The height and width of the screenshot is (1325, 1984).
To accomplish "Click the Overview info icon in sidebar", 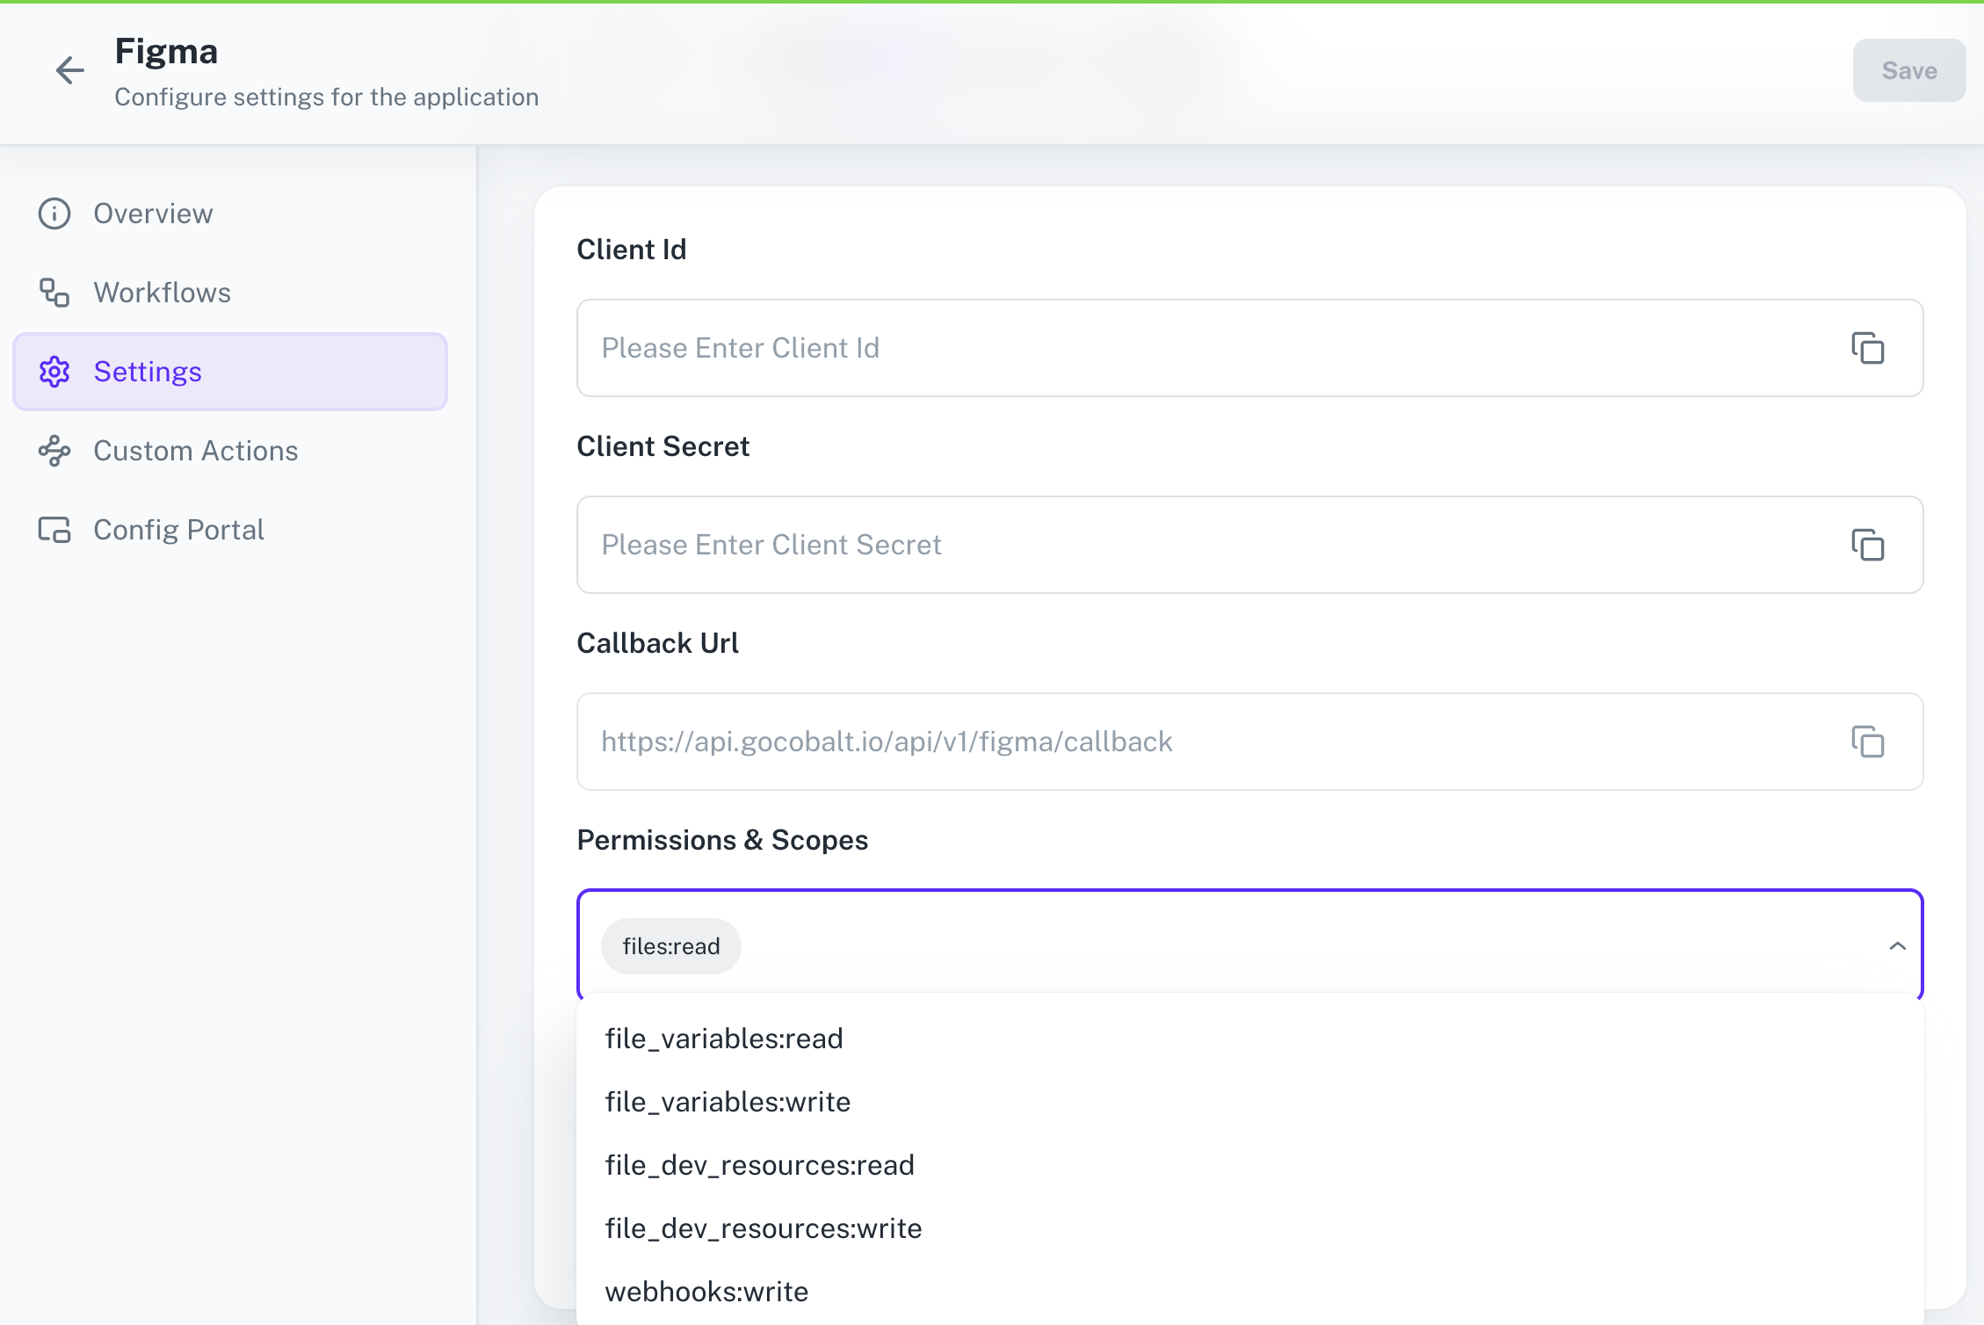I will click(x=54, y=214).
